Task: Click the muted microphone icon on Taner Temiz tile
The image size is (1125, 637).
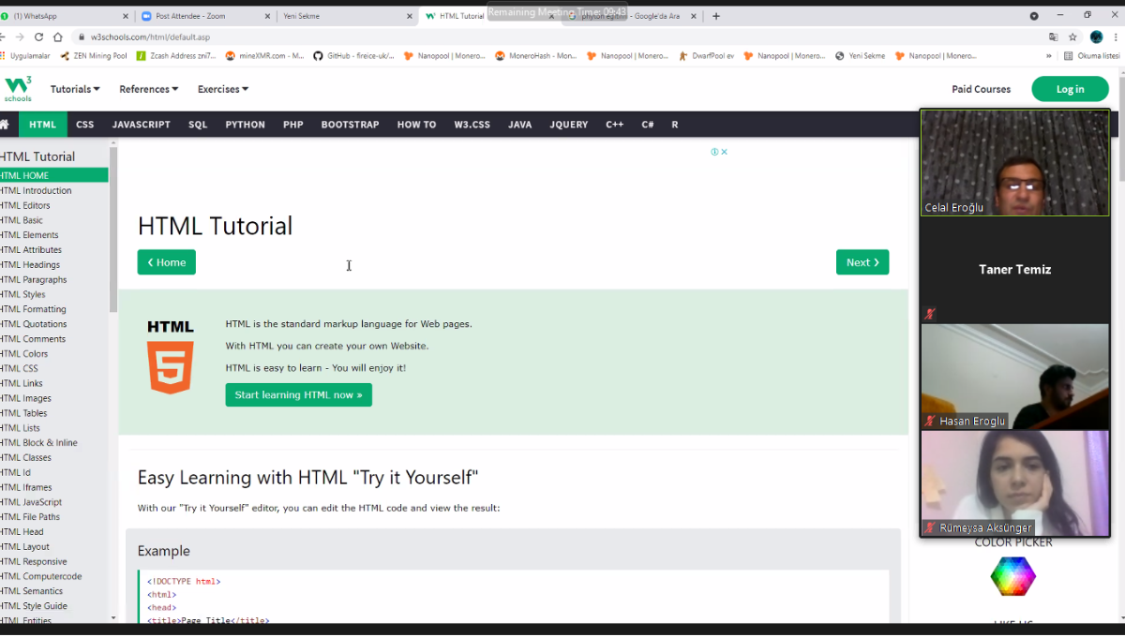Action: 930,314
